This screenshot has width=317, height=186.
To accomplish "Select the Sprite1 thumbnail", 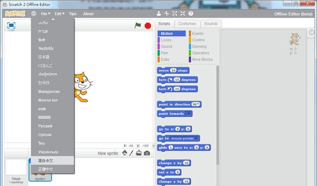I will click(40, 170).
